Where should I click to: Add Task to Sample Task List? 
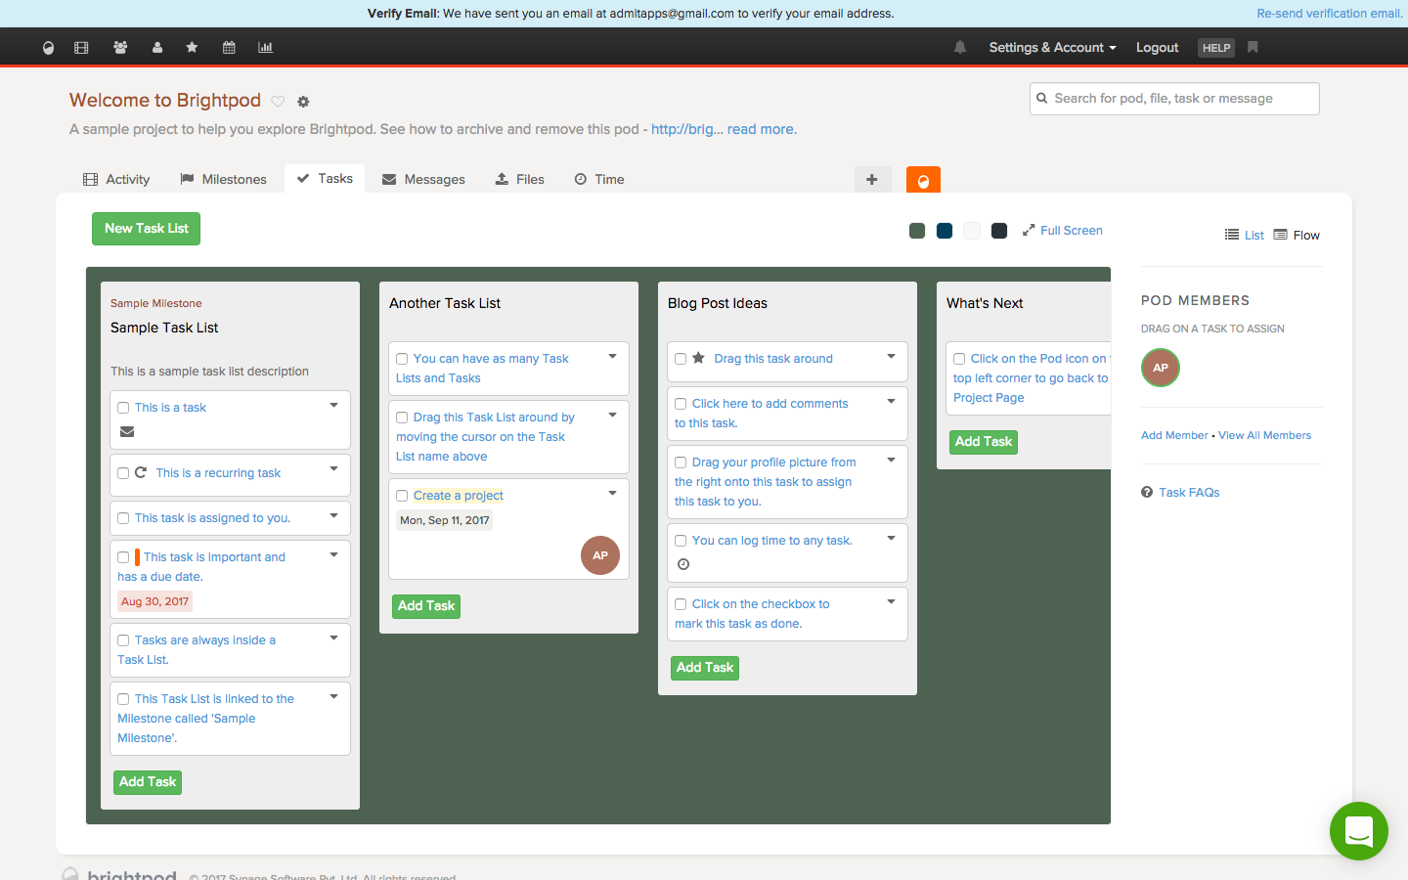(x=148, y=782)
